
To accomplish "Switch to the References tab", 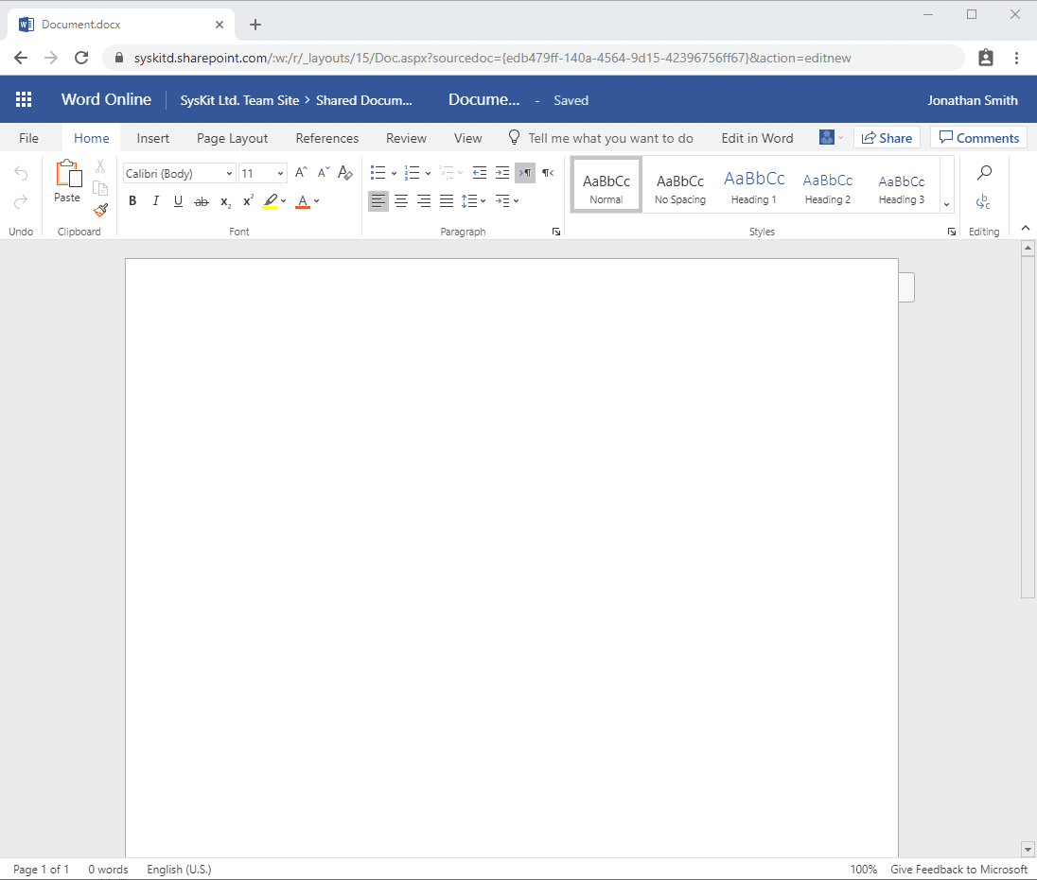I will pyautogui.click(x=327, y=138).
